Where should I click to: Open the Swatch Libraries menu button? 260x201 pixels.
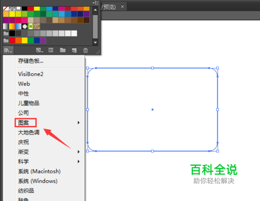coord(8,50)
